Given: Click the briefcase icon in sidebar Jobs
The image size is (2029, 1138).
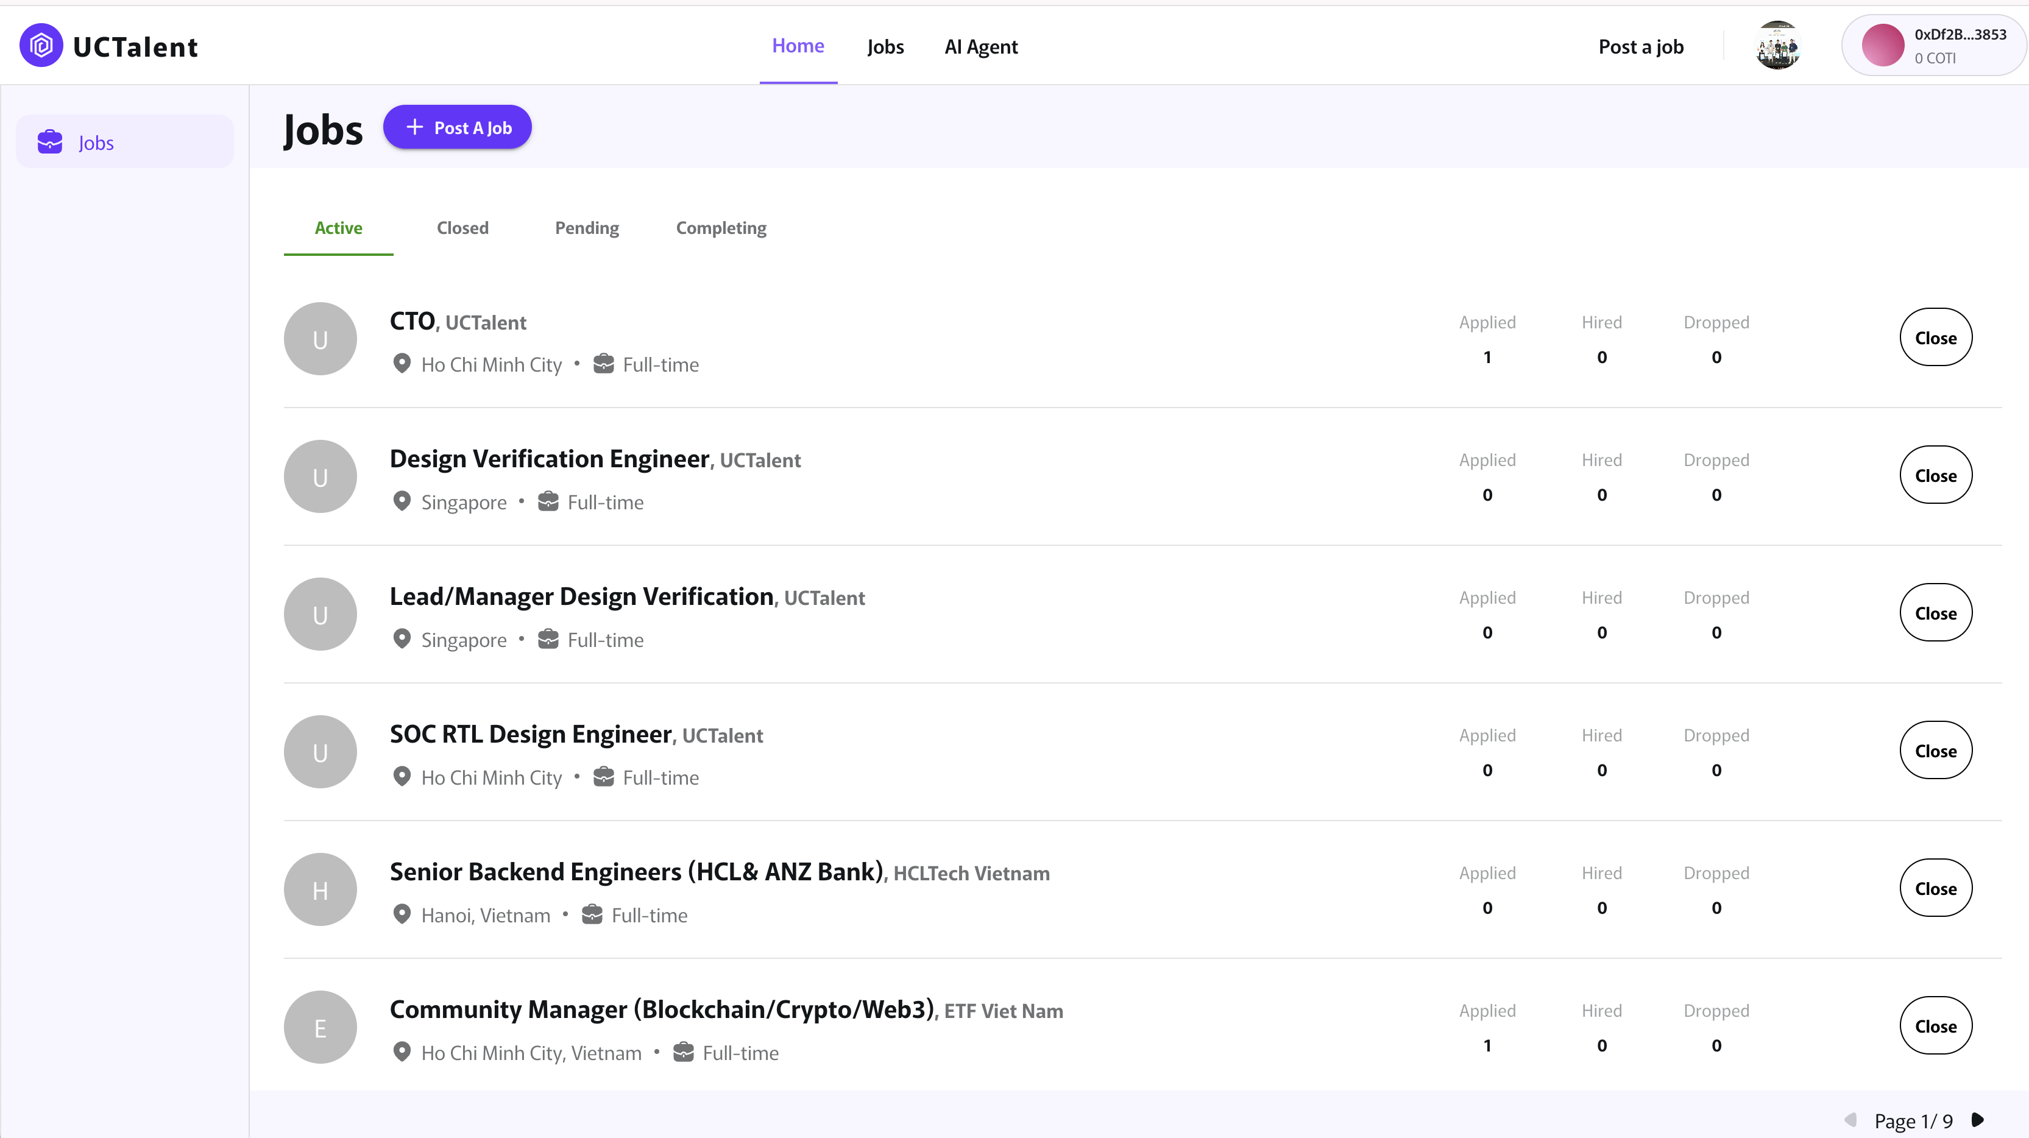Looking at the screenshot, I should 51,142.
